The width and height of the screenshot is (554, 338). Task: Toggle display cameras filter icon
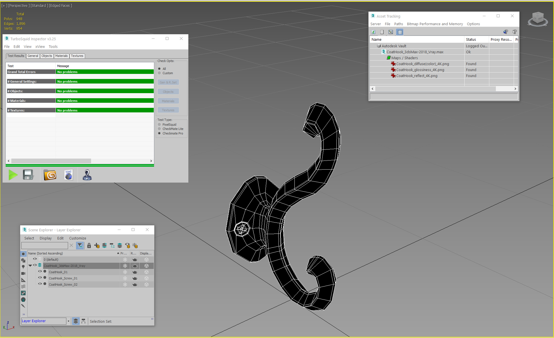(23, 273)
